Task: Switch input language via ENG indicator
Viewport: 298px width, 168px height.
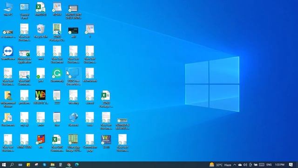Action: pos(269,165)
